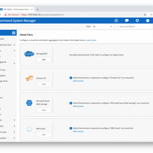The image size is (153, 153).
Task: Click the IBM Cloud logo
Action: tap(29, 129)
